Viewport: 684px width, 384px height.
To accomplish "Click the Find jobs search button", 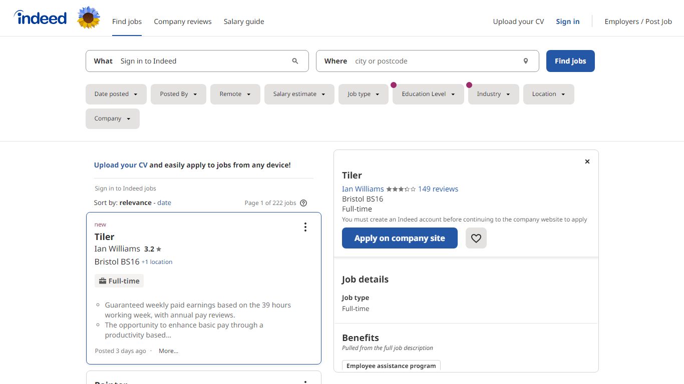I will [570, 61].
